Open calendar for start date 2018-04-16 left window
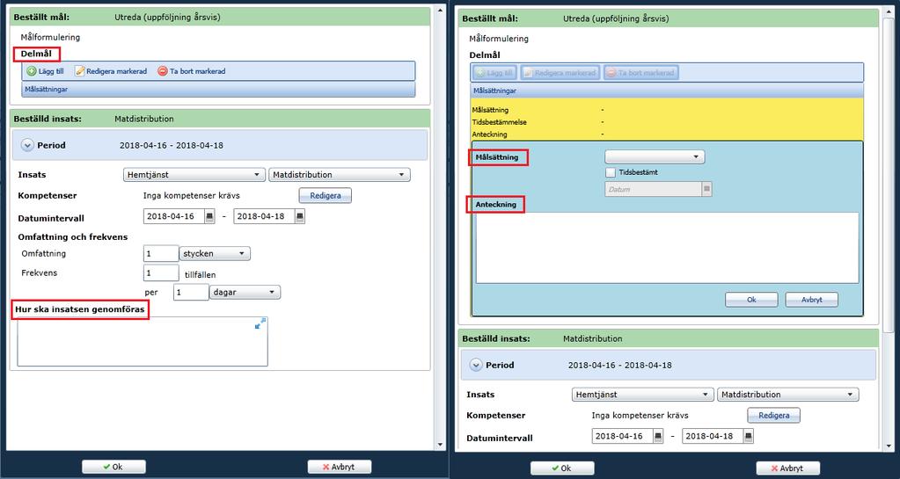The image size is (900, 479). (x=209, y=216)
